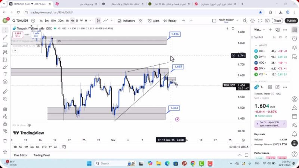Open the Alerts panel clock icon
This screenshot has width=299, height=168.
pyautogui.click(x=295, y=38)
